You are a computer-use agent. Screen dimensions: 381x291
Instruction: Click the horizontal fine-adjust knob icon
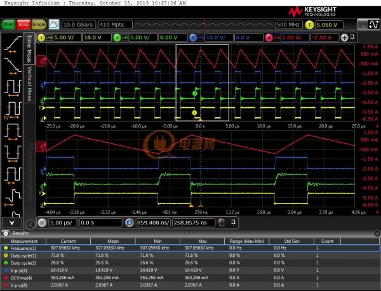coord(221,223)
